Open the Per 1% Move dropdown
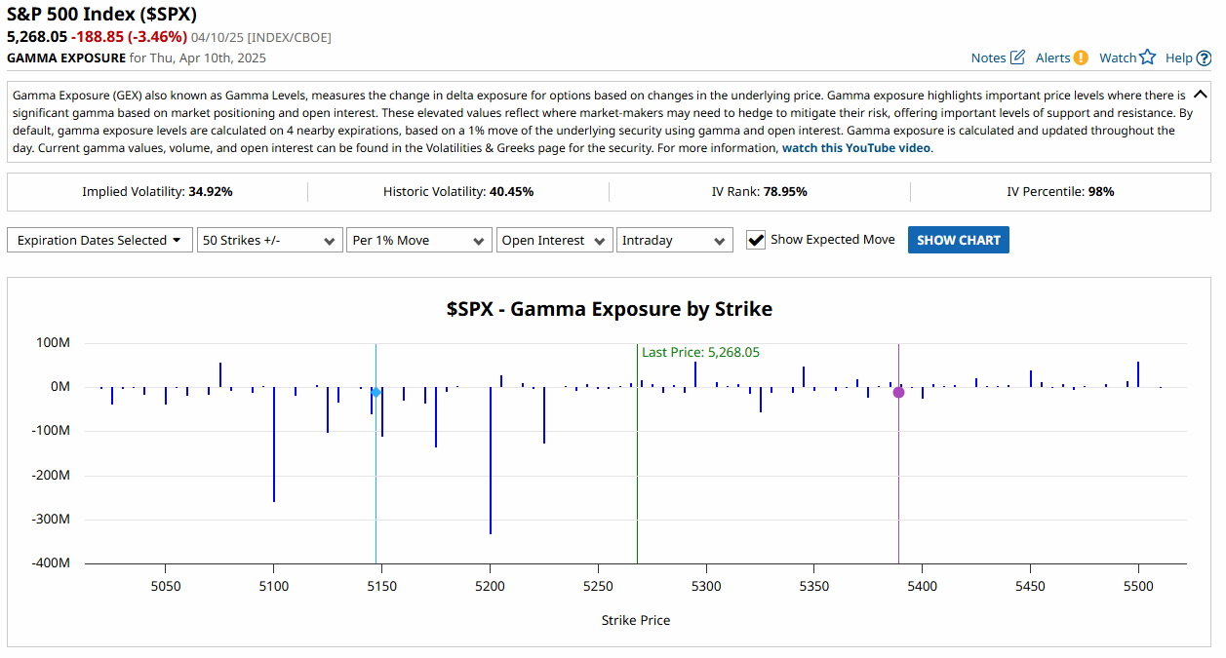Image resolution: width=1226 pixels, height=658 pixels. click(419, 240)
